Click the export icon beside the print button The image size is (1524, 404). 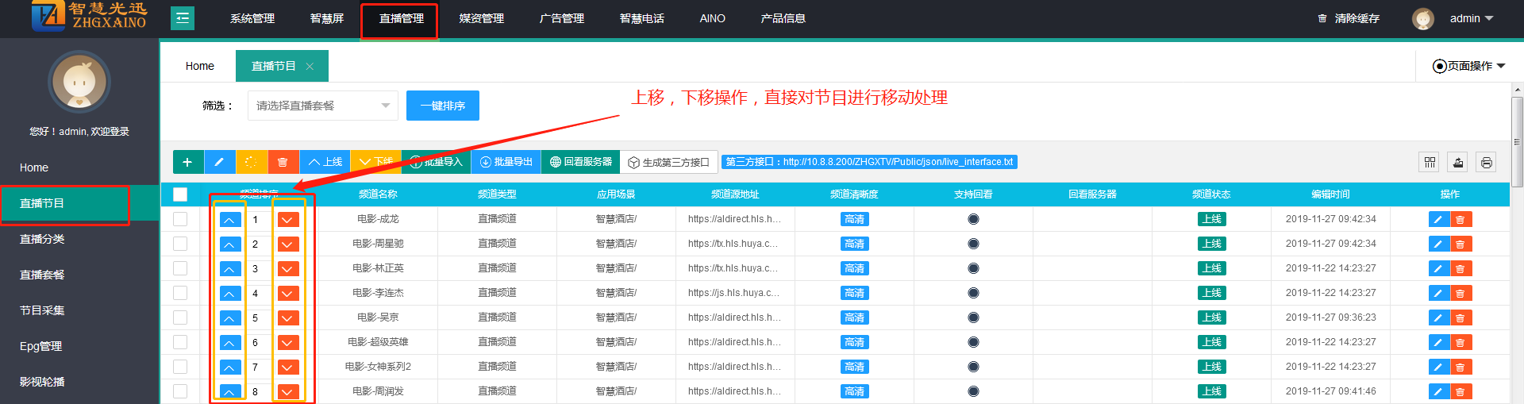1457,163
